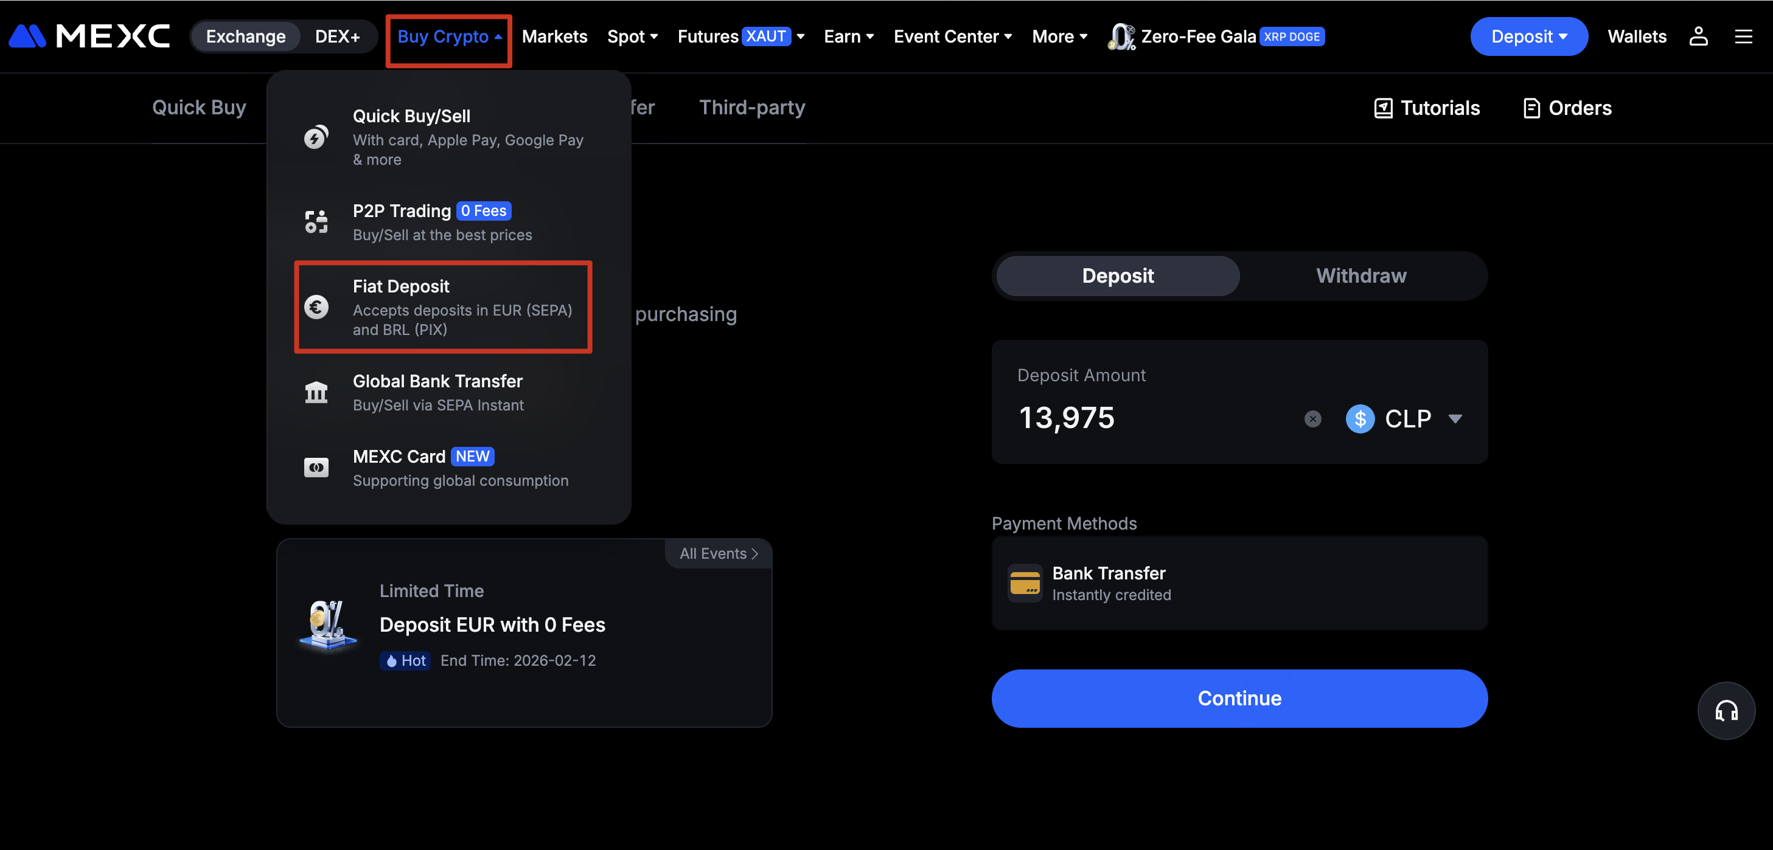
Task: Click the headset support icon
Action: tap(1726, 710)
